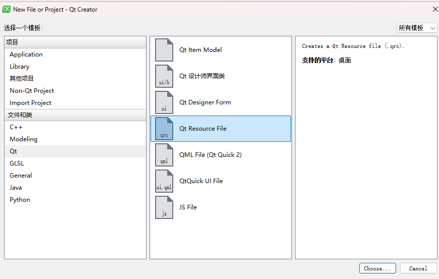Click the js JS File icon
The width and height of the screenshot is (439, 279).
[164, 207]
